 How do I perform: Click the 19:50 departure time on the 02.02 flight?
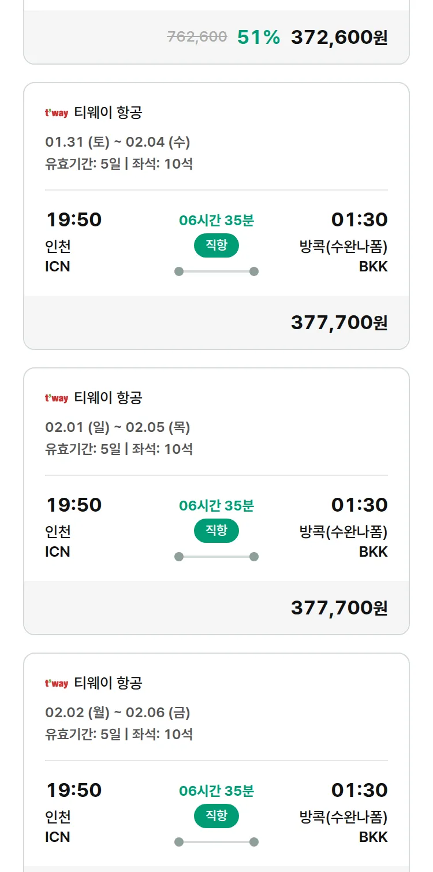click(74, 790)
